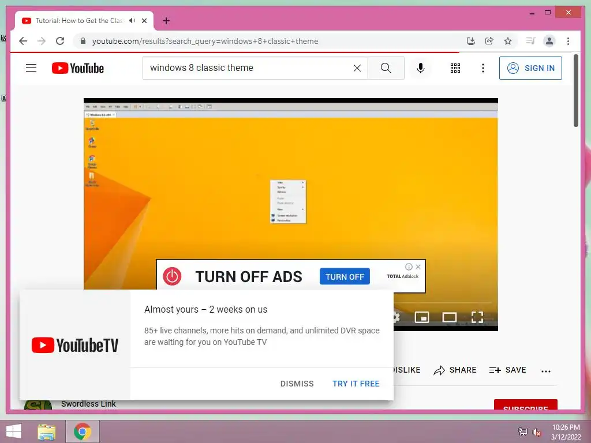This screenshot has height=443, width=591.
Task: Open more actions ellipsis under video
Action: click(x=546, y=371)
